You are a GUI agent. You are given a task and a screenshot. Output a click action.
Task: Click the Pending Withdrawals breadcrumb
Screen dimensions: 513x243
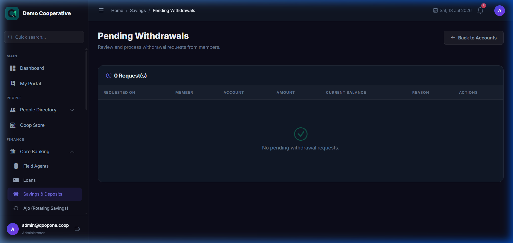174,10
